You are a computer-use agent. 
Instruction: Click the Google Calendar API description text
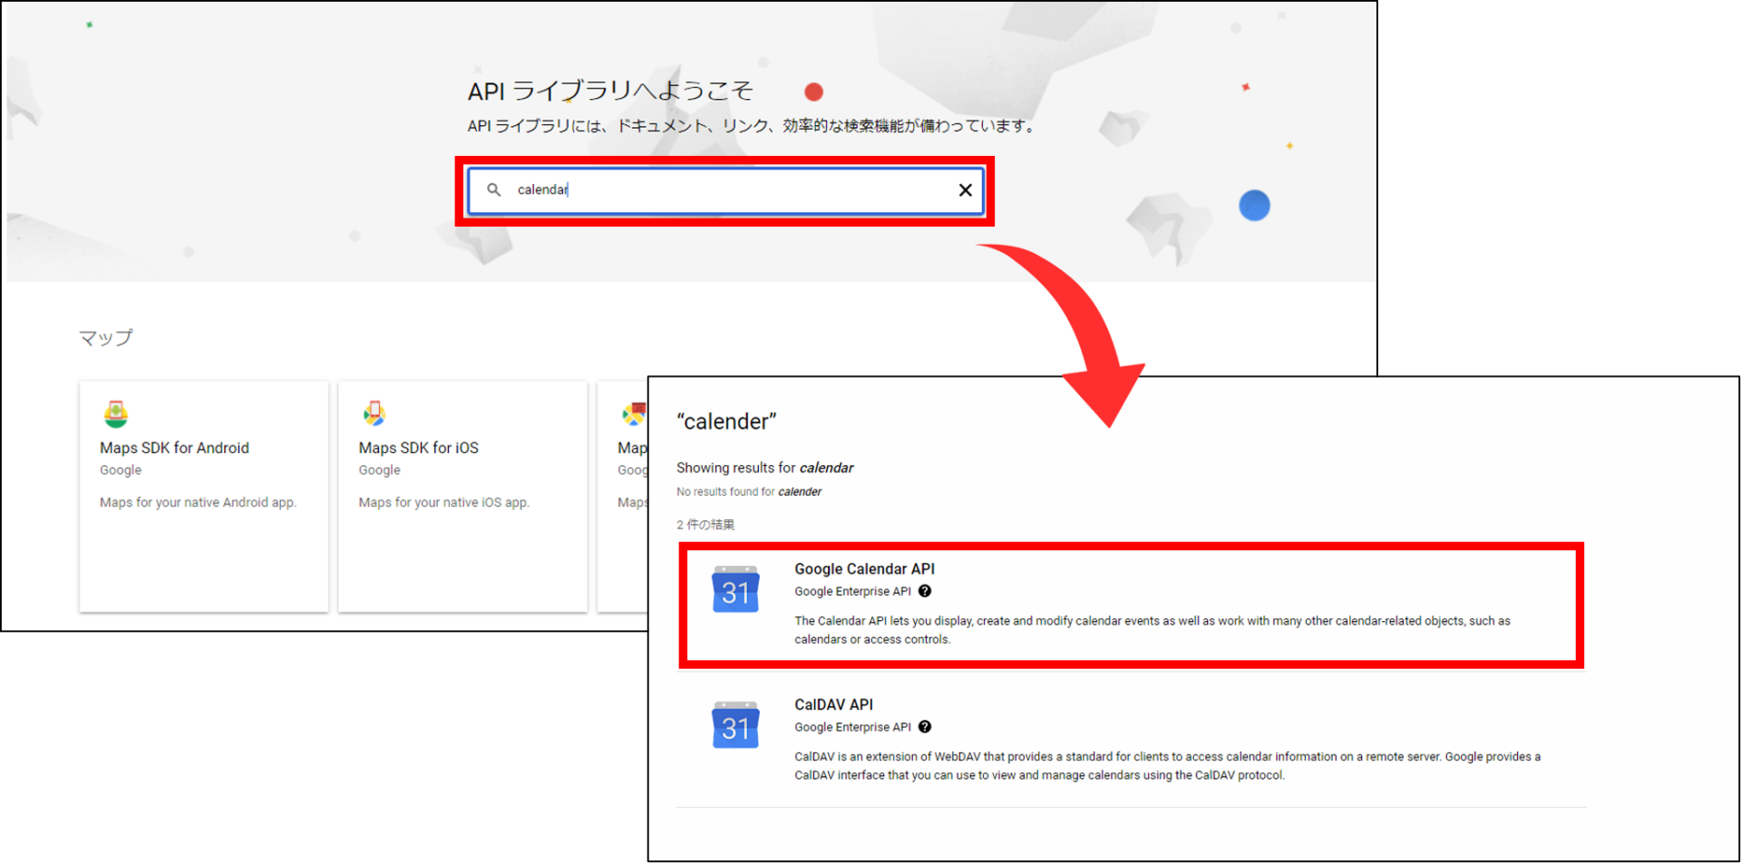click(x=1153, y=630)
